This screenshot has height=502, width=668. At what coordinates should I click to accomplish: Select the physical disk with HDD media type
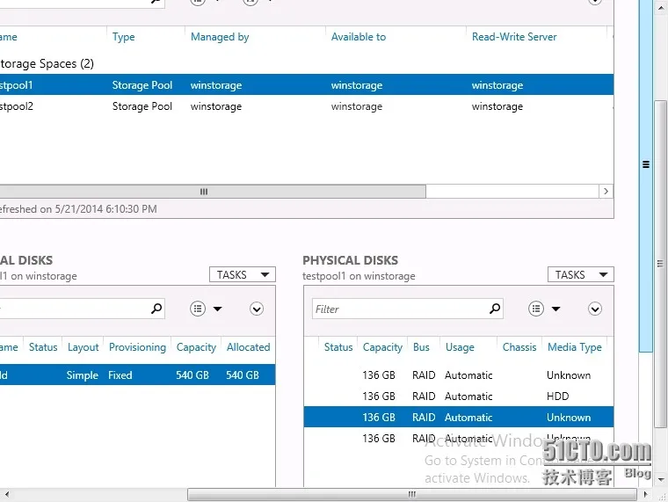coord(459,397)
